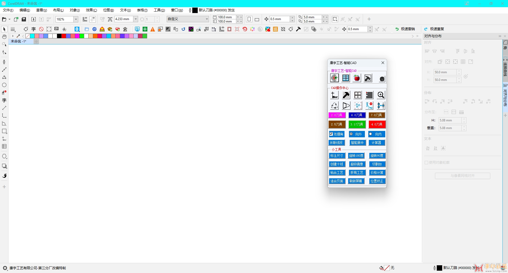The height and width of the screenshot is (273, 508).
Task: Click the 智能居中 button
Action: click(357, 143)
